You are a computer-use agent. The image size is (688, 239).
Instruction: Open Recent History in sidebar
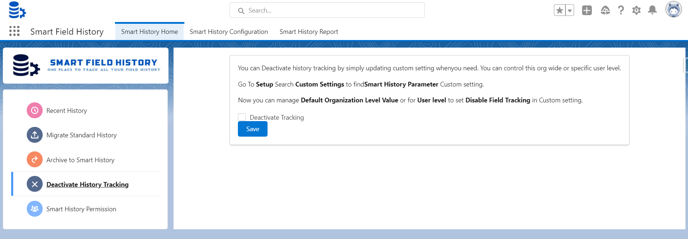[x=67, y=111]
